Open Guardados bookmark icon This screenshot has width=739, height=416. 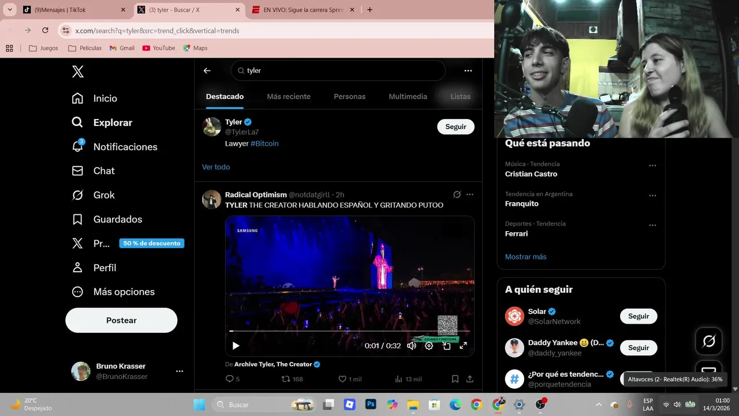coord(77,220)
